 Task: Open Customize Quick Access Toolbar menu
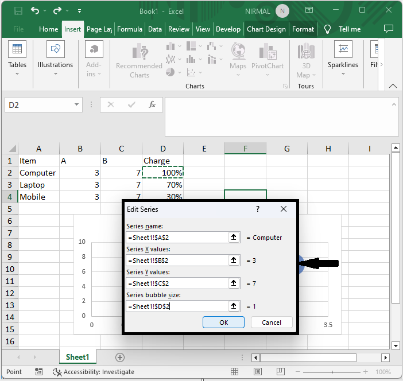(x=79, y=11)
